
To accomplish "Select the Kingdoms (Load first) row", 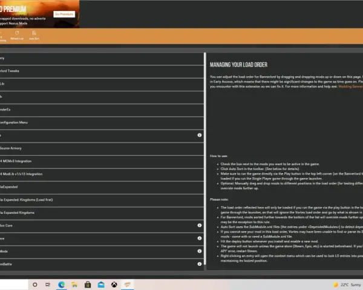I will [x=102, y=200].
